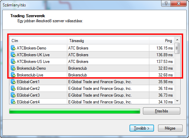Click the Tovább next button
189x138 pixels.
click(x=142, y=128)
